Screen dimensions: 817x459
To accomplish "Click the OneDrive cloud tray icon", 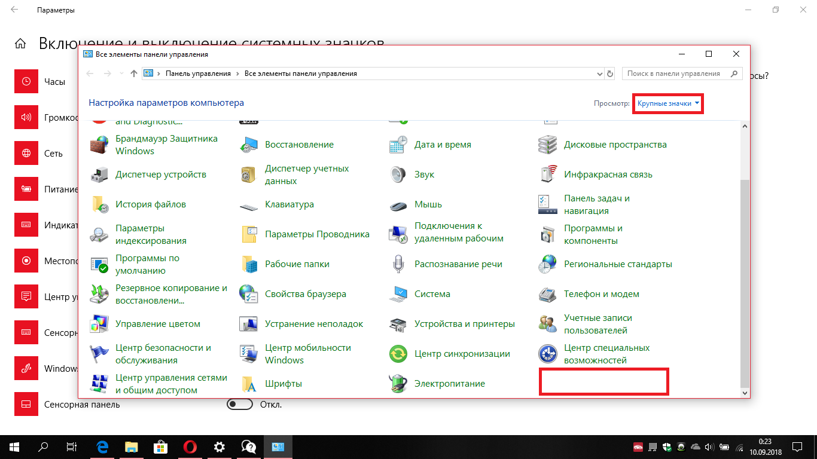I will [x=696, y=446].
